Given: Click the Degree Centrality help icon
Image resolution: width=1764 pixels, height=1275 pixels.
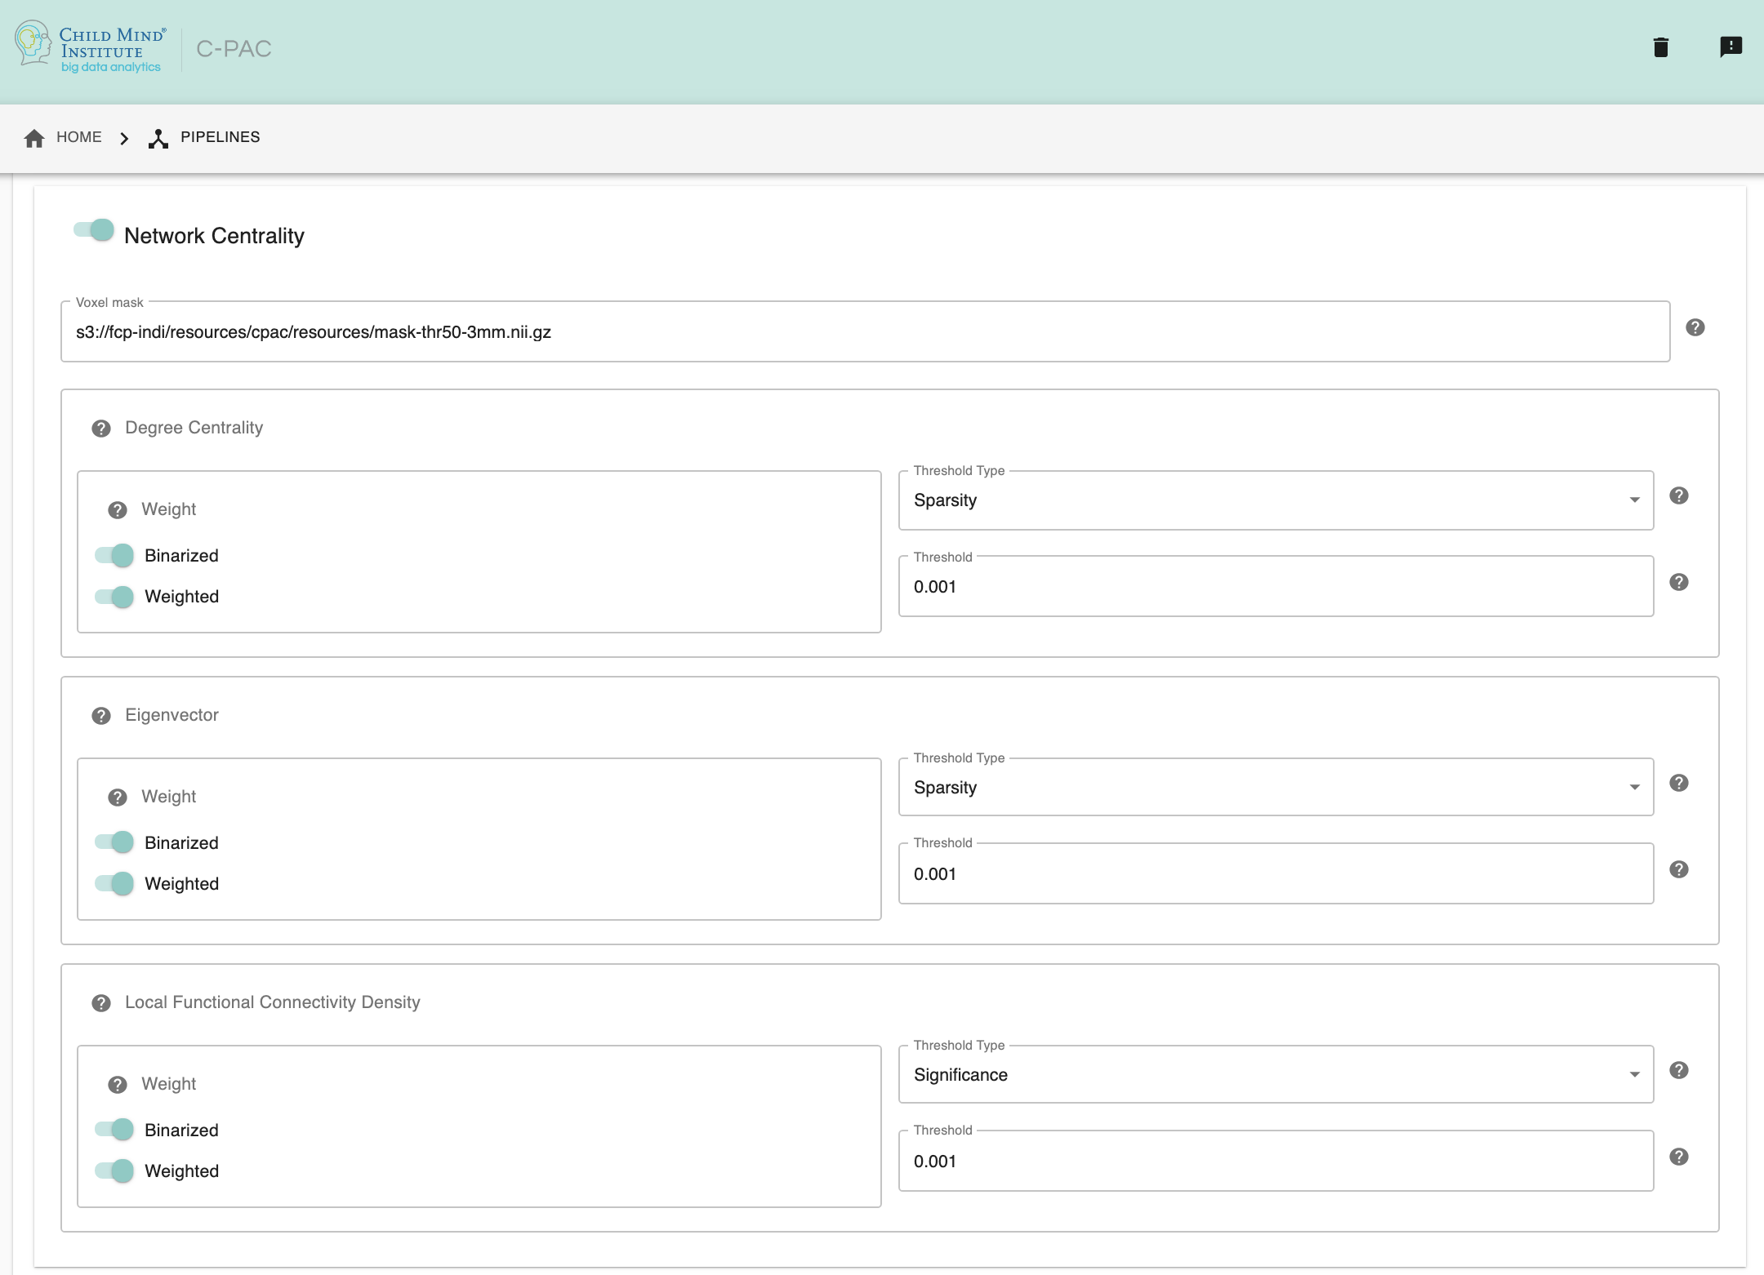Looking at the screenshot, I should 100,427.
